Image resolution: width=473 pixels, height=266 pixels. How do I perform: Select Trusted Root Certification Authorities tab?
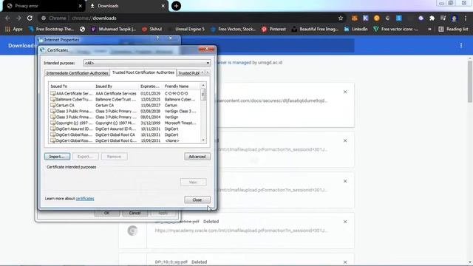coord(143,72)
